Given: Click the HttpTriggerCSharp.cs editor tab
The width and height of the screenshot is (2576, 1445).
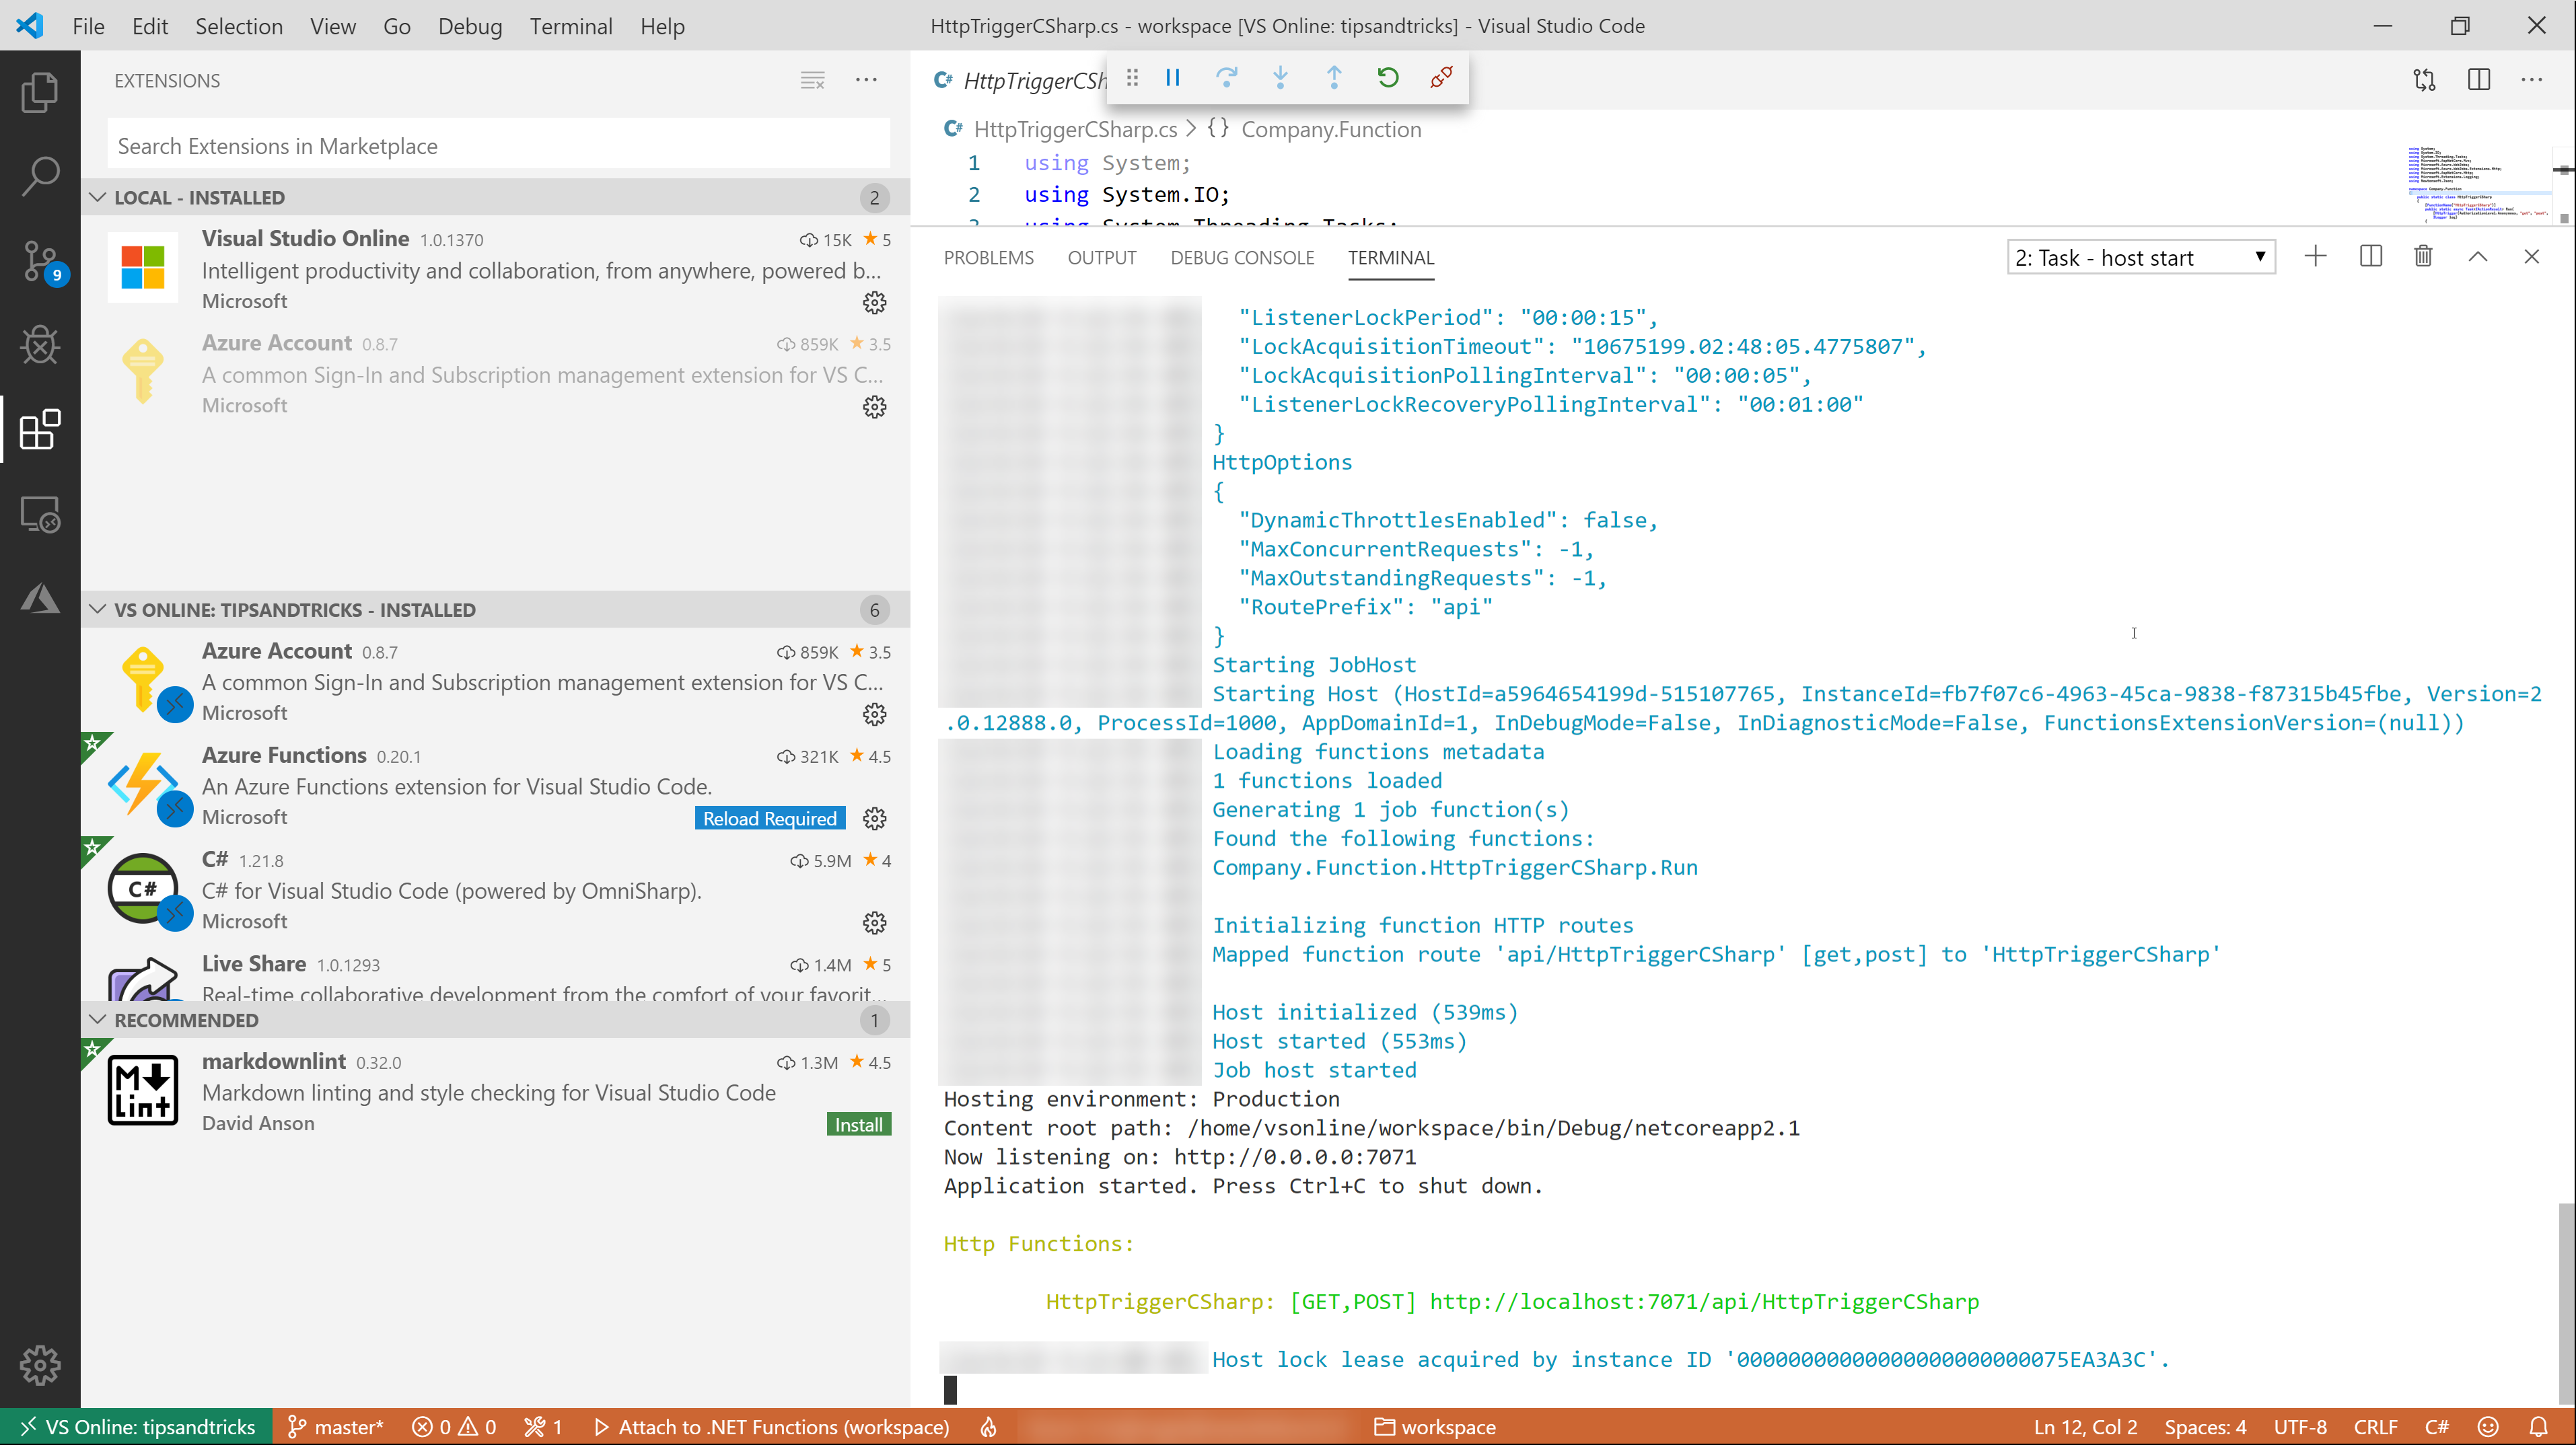Looking at the screenshot, I should [x=1019, y=80].
